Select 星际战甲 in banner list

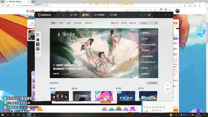click(x=145, y=68)
